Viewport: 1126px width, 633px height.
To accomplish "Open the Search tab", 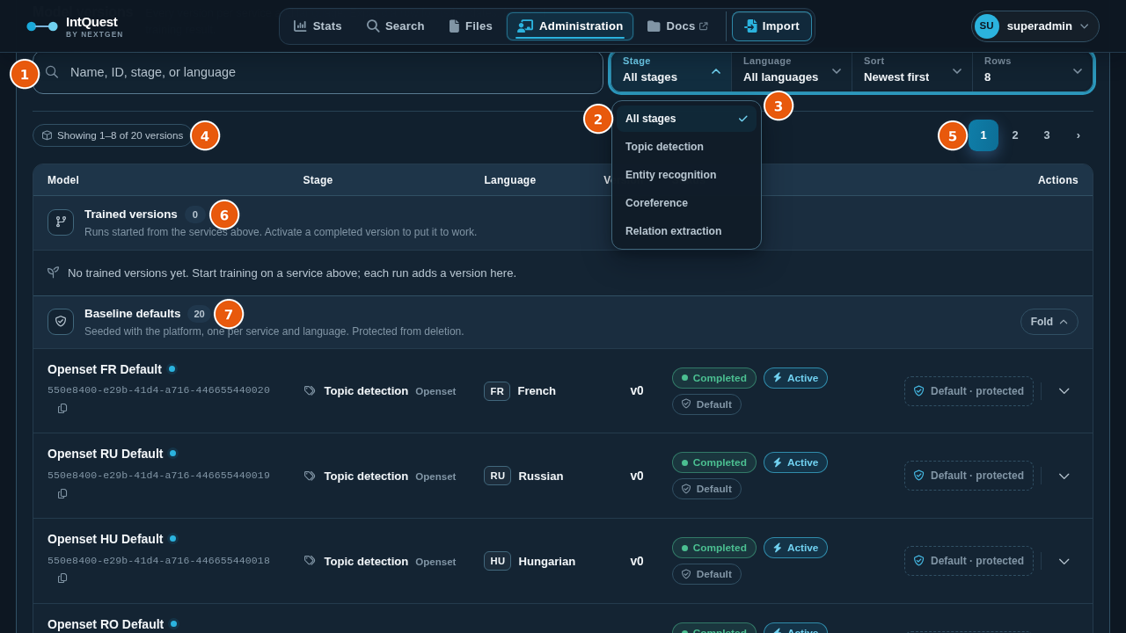I will (395, 26).
